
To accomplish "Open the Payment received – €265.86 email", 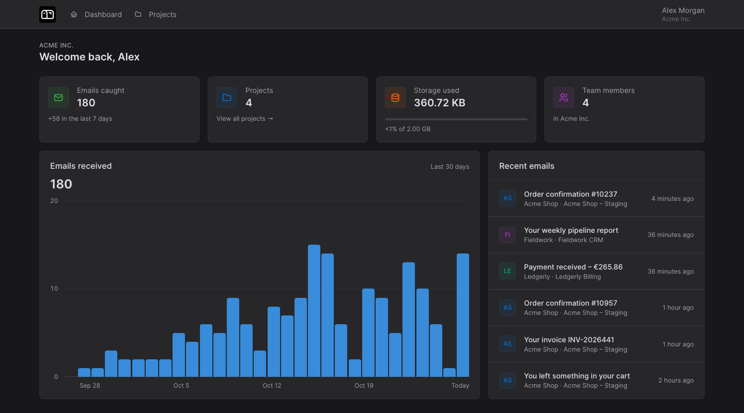I will coord(596,272).
